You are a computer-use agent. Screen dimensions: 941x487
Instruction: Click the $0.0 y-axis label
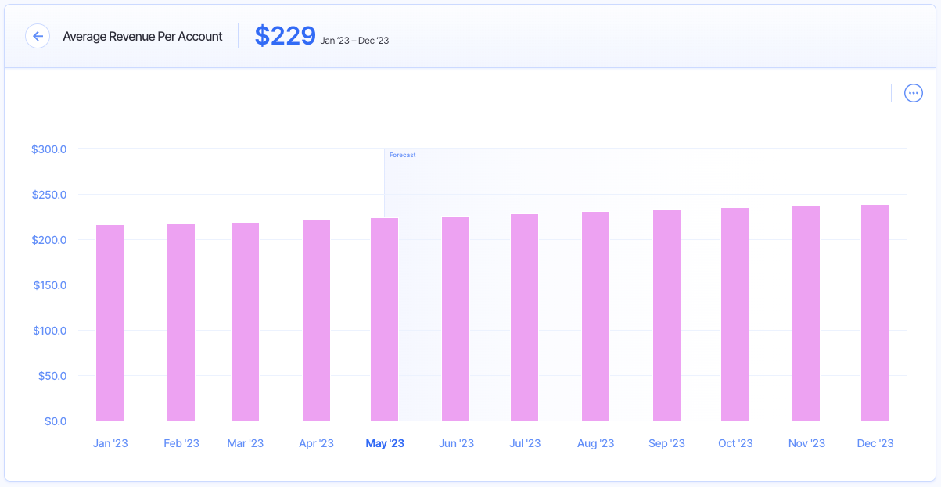point(55,421)
